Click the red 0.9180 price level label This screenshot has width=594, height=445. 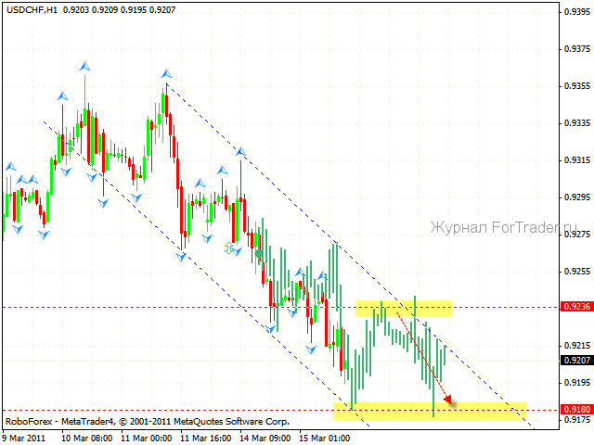pos(576,410)
